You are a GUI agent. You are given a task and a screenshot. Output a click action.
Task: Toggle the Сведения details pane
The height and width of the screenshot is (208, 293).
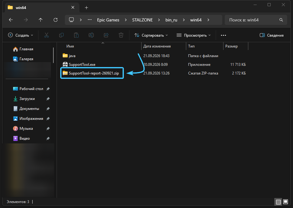[272, 35]
